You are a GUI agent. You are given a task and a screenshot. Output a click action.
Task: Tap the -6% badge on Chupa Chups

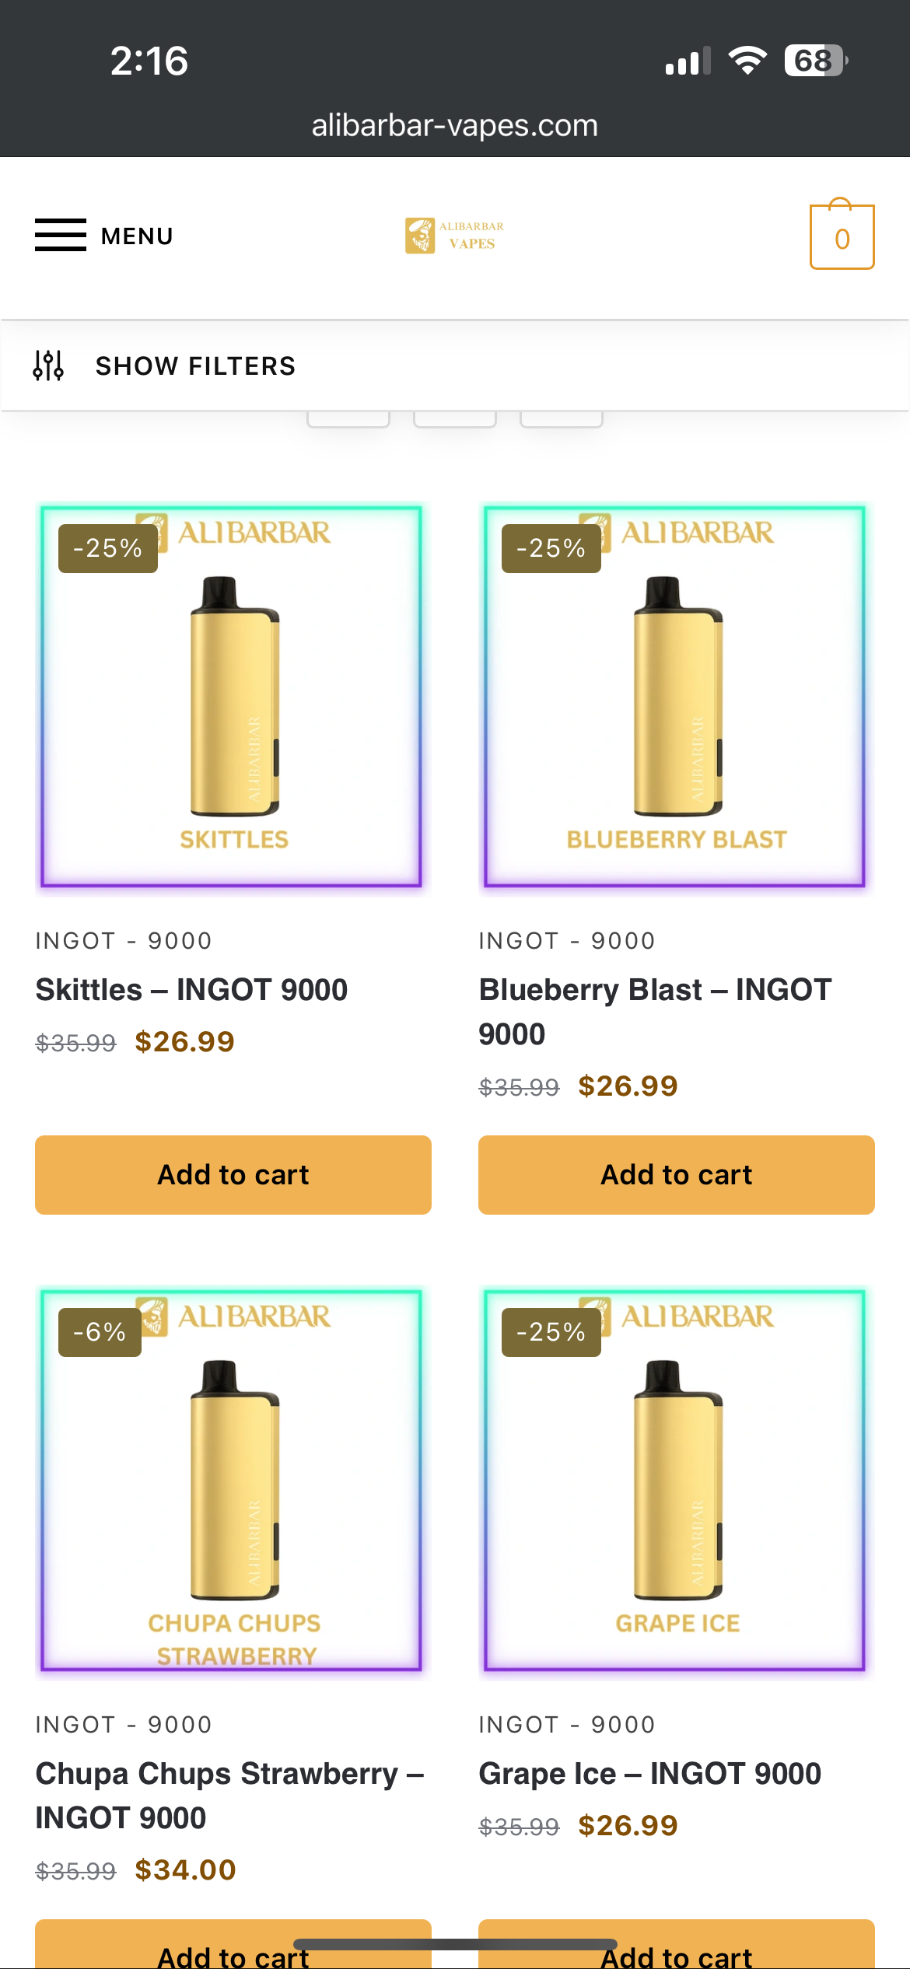pos(100,1332)
